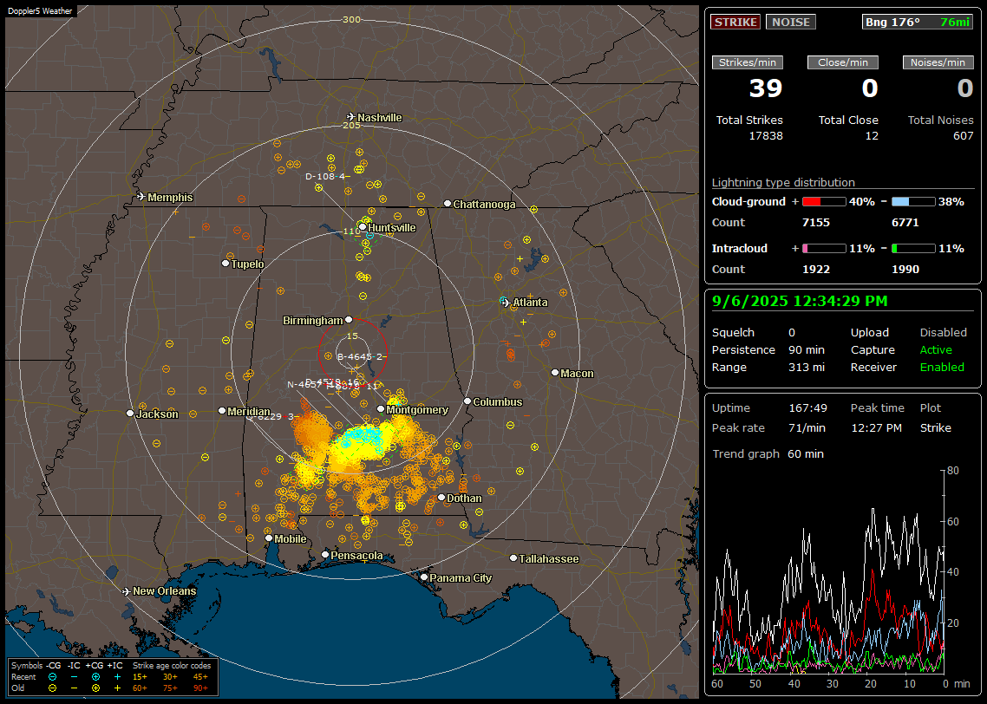Click the NOISE indicator button
The image size is (987, 704).
click(791, 22)
